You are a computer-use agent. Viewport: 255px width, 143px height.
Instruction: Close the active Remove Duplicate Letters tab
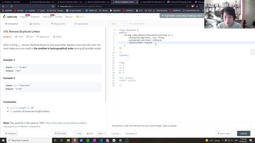[137, 2]
